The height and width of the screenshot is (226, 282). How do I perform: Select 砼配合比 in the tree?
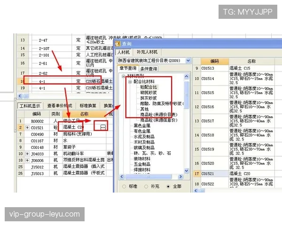(149, 87)
